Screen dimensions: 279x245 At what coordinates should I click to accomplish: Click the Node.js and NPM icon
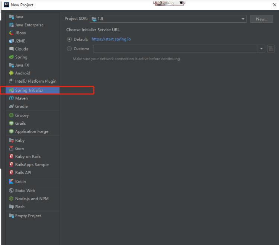(x=12, y=198)
